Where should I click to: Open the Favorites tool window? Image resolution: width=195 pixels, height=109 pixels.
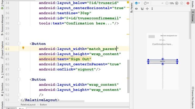click(x=2, y=90)
